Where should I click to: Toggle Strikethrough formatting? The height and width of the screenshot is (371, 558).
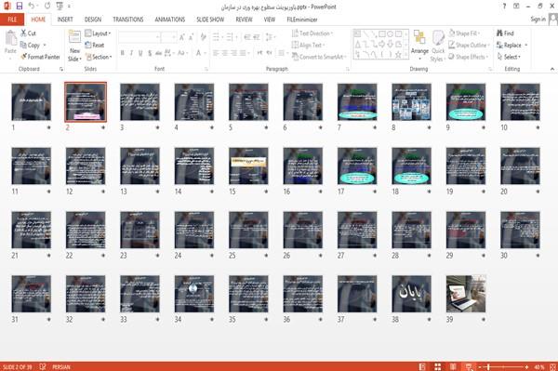158,53
